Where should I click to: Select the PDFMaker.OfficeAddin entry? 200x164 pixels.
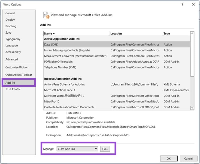[x=58, y=62]
